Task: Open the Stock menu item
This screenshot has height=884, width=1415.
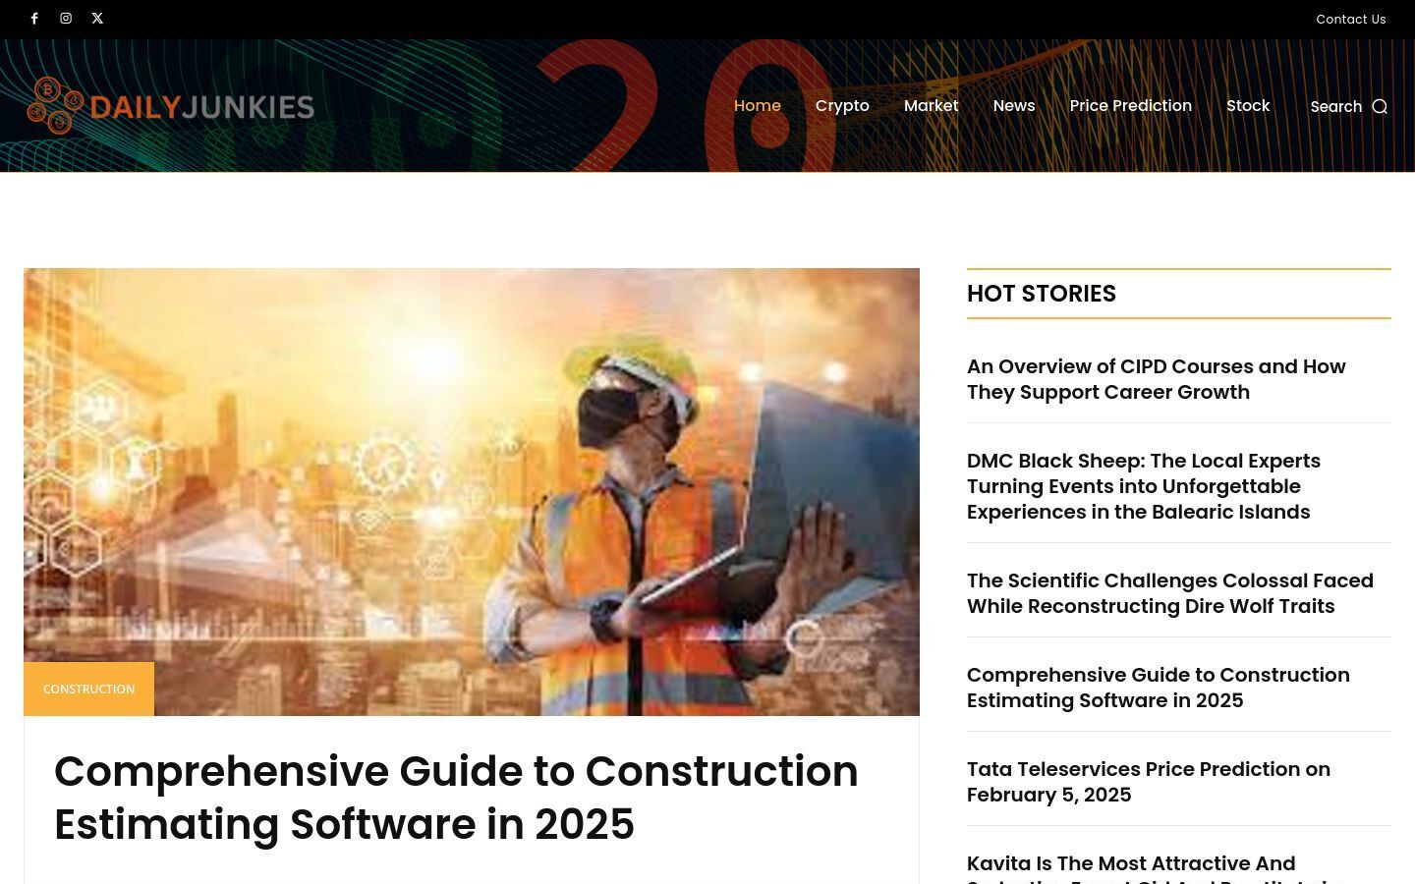Action: tap(1248, 105)
